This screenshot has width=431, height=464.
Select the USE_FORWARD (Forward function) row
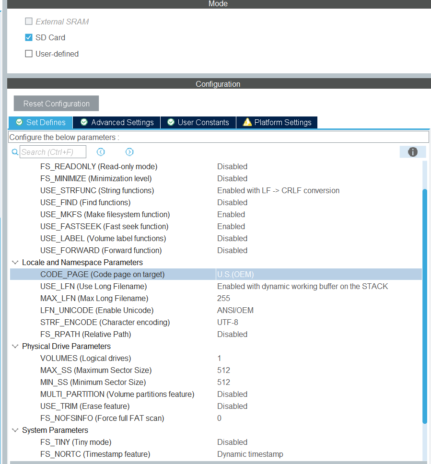coord(216,250)
